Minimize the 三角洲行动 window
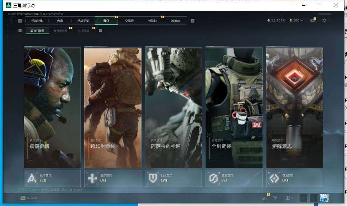The image size is (347, 206). pyautogui.click(x=304, y=5)
